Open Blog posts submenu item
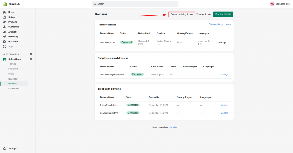This screenshot has height=153, width=293. point(13,69)
